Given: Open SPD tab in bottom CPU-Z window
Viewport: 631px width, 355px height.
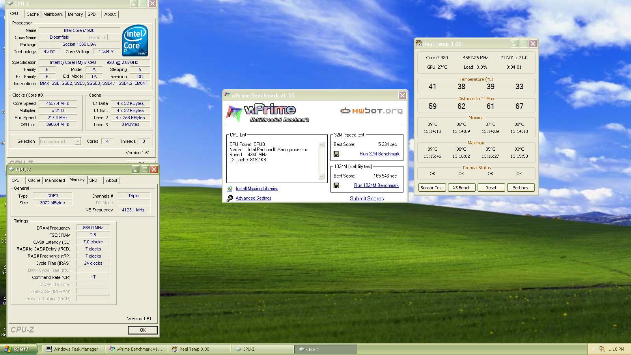Looking at the screenshot, I should (93, 180).
